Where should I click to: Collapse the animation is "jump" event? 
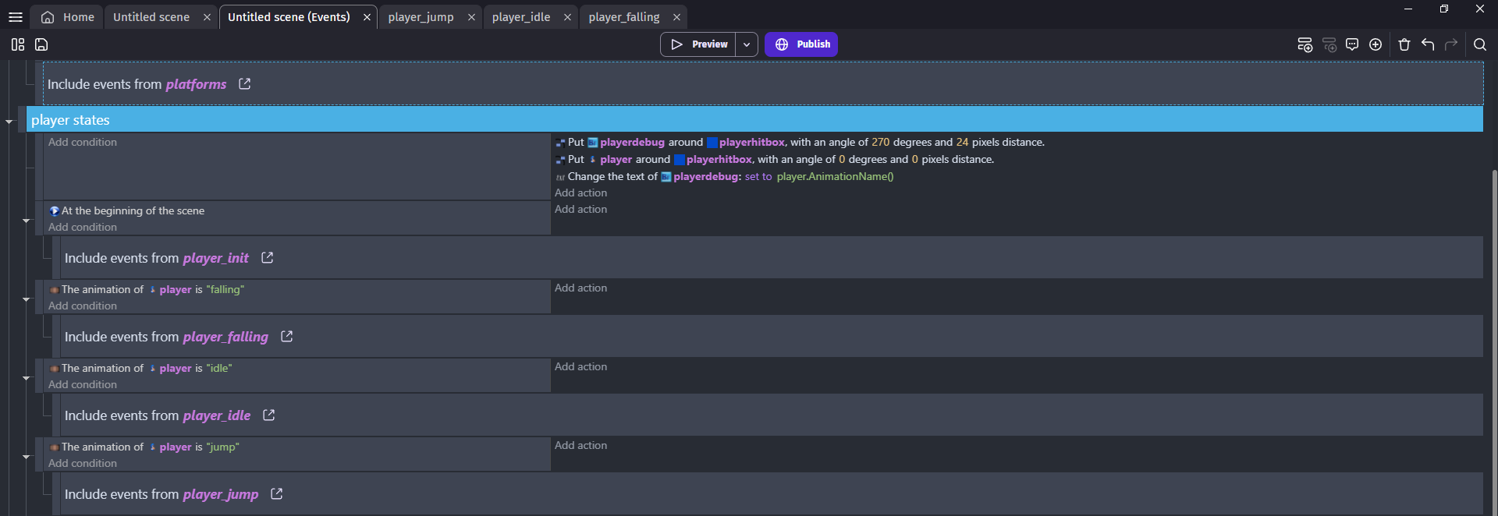coord(27,457)
